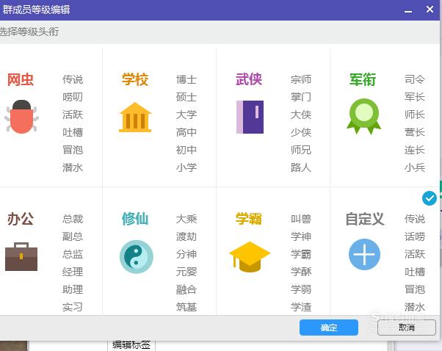Click the 叫兽 title in 学霸
The height and width of the screenshot is (351, 442).
(x=301, y=219)
